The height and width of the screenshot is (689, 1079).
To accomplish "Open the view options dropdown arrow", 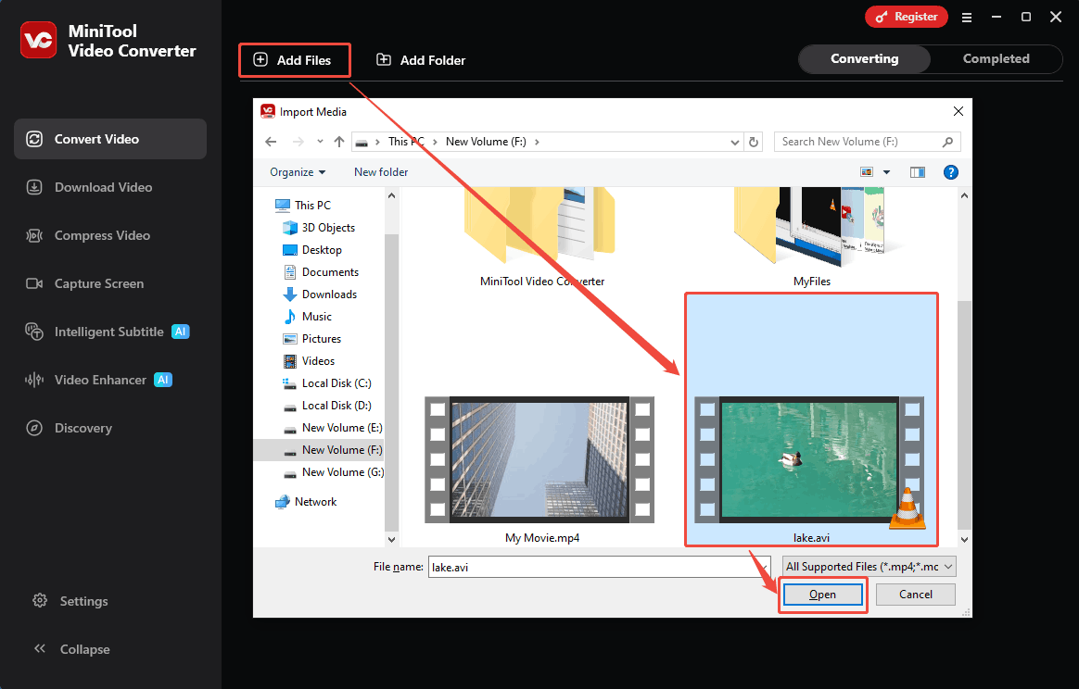I will 886,172.
